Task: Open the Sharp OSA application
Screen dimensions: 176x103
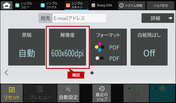Action: coord(102,5)
